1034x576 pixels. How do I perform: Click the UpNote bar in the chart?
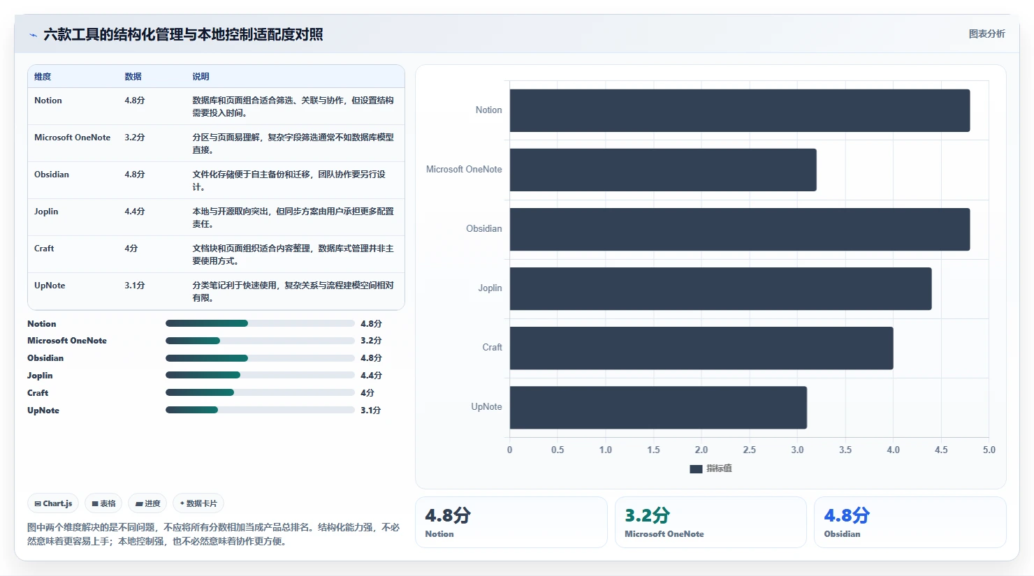click(658, 407)
